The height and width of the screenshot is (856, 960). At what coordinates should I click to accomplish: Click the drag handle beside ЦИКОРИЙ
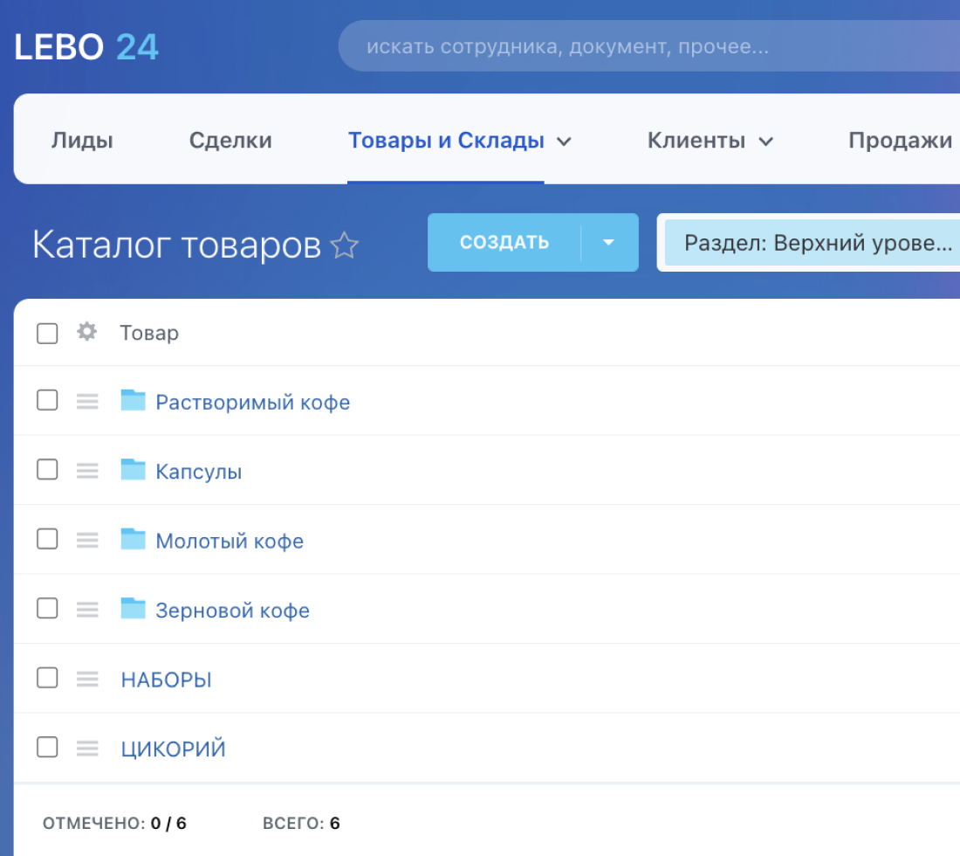87,748
